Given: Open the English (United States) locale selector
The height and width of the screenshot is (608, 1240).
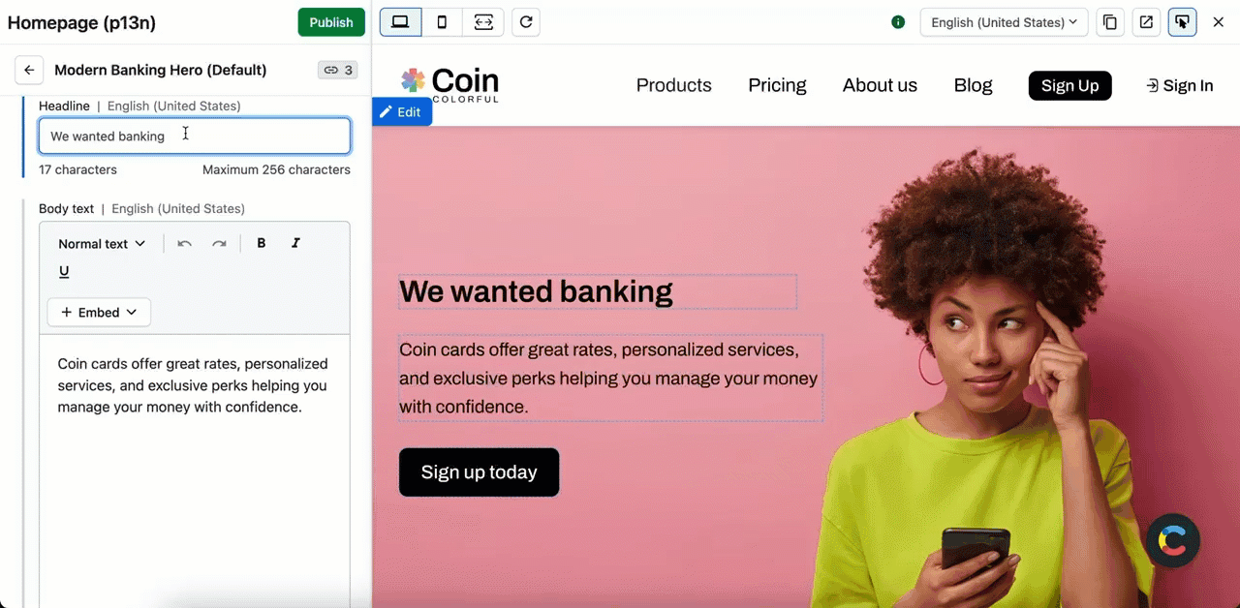Looking at the screenshot, I should pos(1004,22).
